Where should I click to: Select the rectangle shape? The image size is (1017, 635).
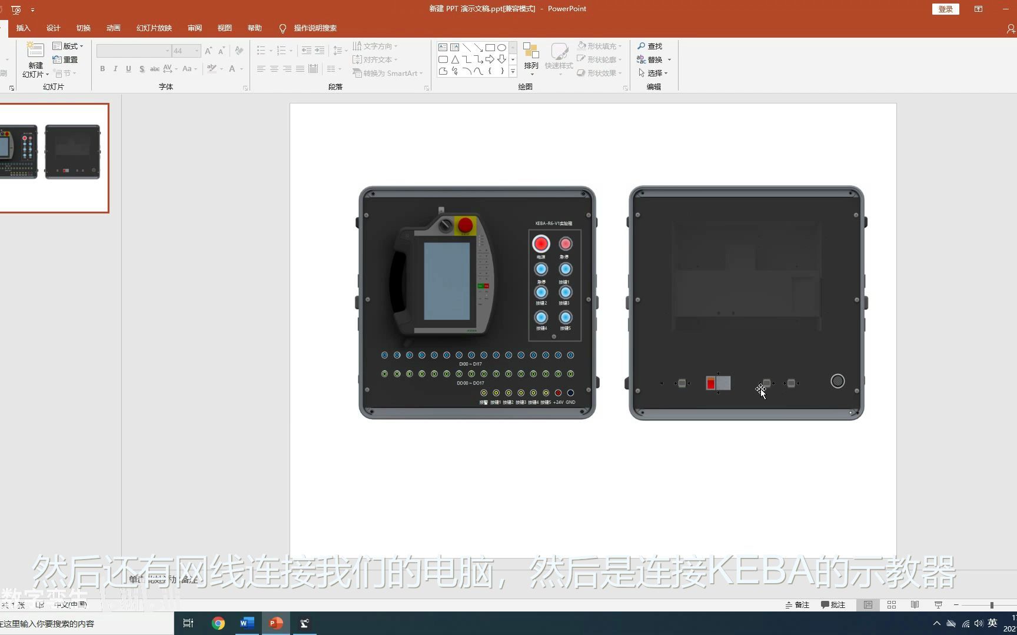490,47
